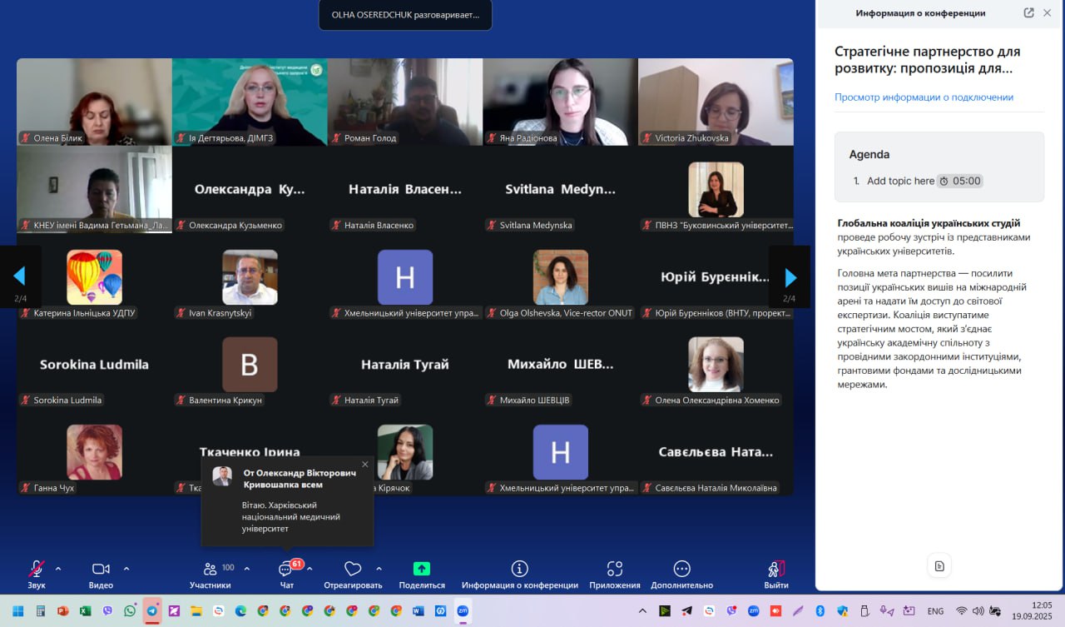
Task: Expand video options arrow next to Видео
Action: (126, 569)
